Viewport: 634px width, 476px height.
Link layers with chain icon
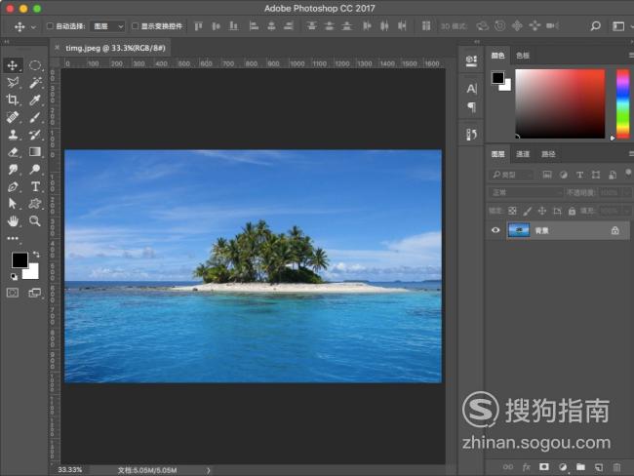click(x=508, y=467)
